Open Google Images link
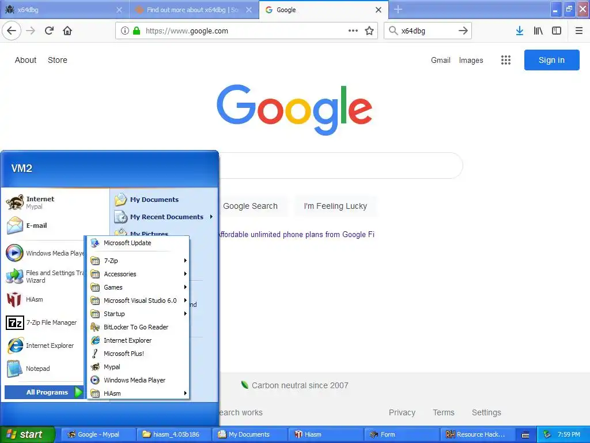The width and height of the screenshot is (590, 443). (471, 60)
